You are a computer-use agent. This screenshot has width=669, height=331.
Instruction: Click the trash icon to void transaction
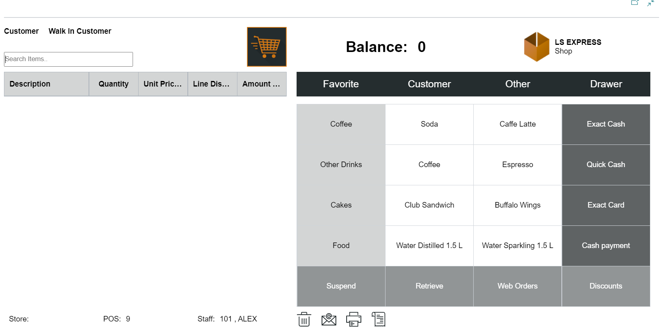pos(304,319)
